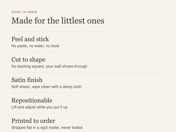The width and height of the screenshot is (176, 132).
Task: Click divider between Peel and stick and Cut to shape
Action: 88,52
